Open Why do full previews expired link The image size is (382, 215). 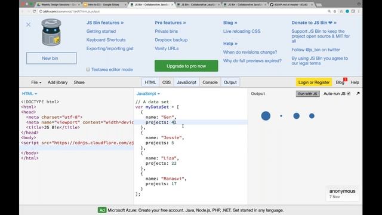coord(252,61)
